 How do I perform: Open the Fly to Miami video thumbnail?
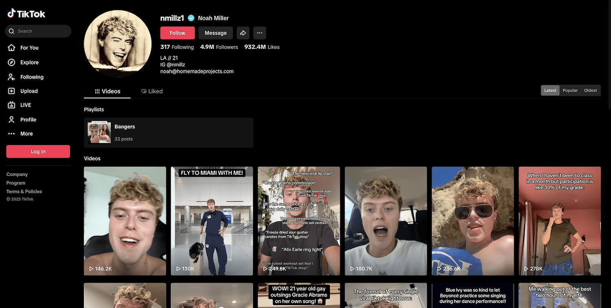pos(212,221)
